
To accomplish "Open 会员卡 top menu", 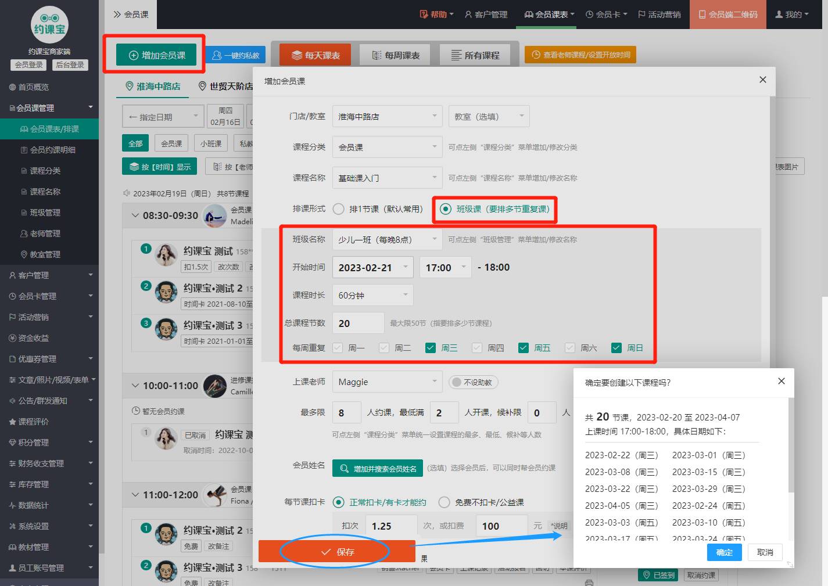I will click(x=606, y=15).
